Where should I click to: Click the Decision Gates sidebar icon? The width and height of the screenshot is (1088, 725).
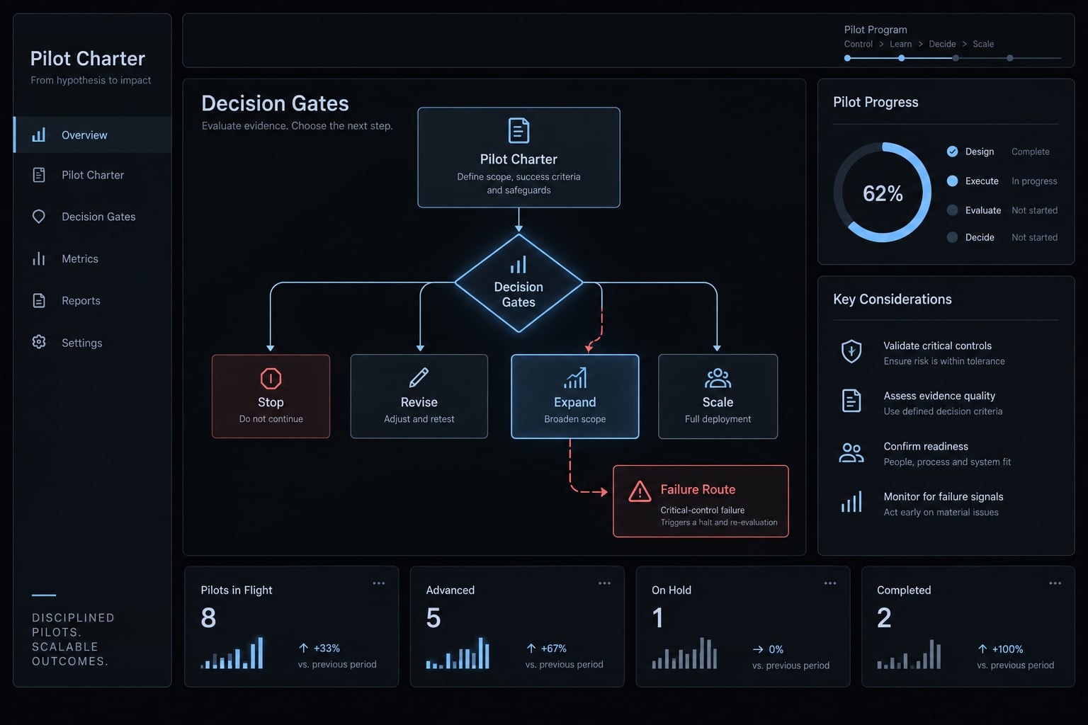pos(39,217)
